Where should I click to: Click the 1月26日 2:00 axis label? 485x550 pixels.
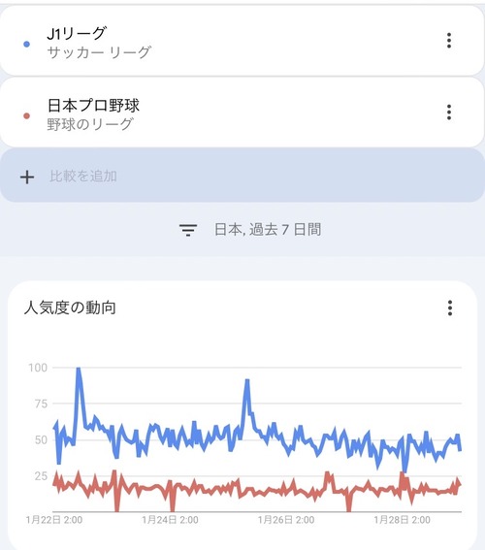286,520
